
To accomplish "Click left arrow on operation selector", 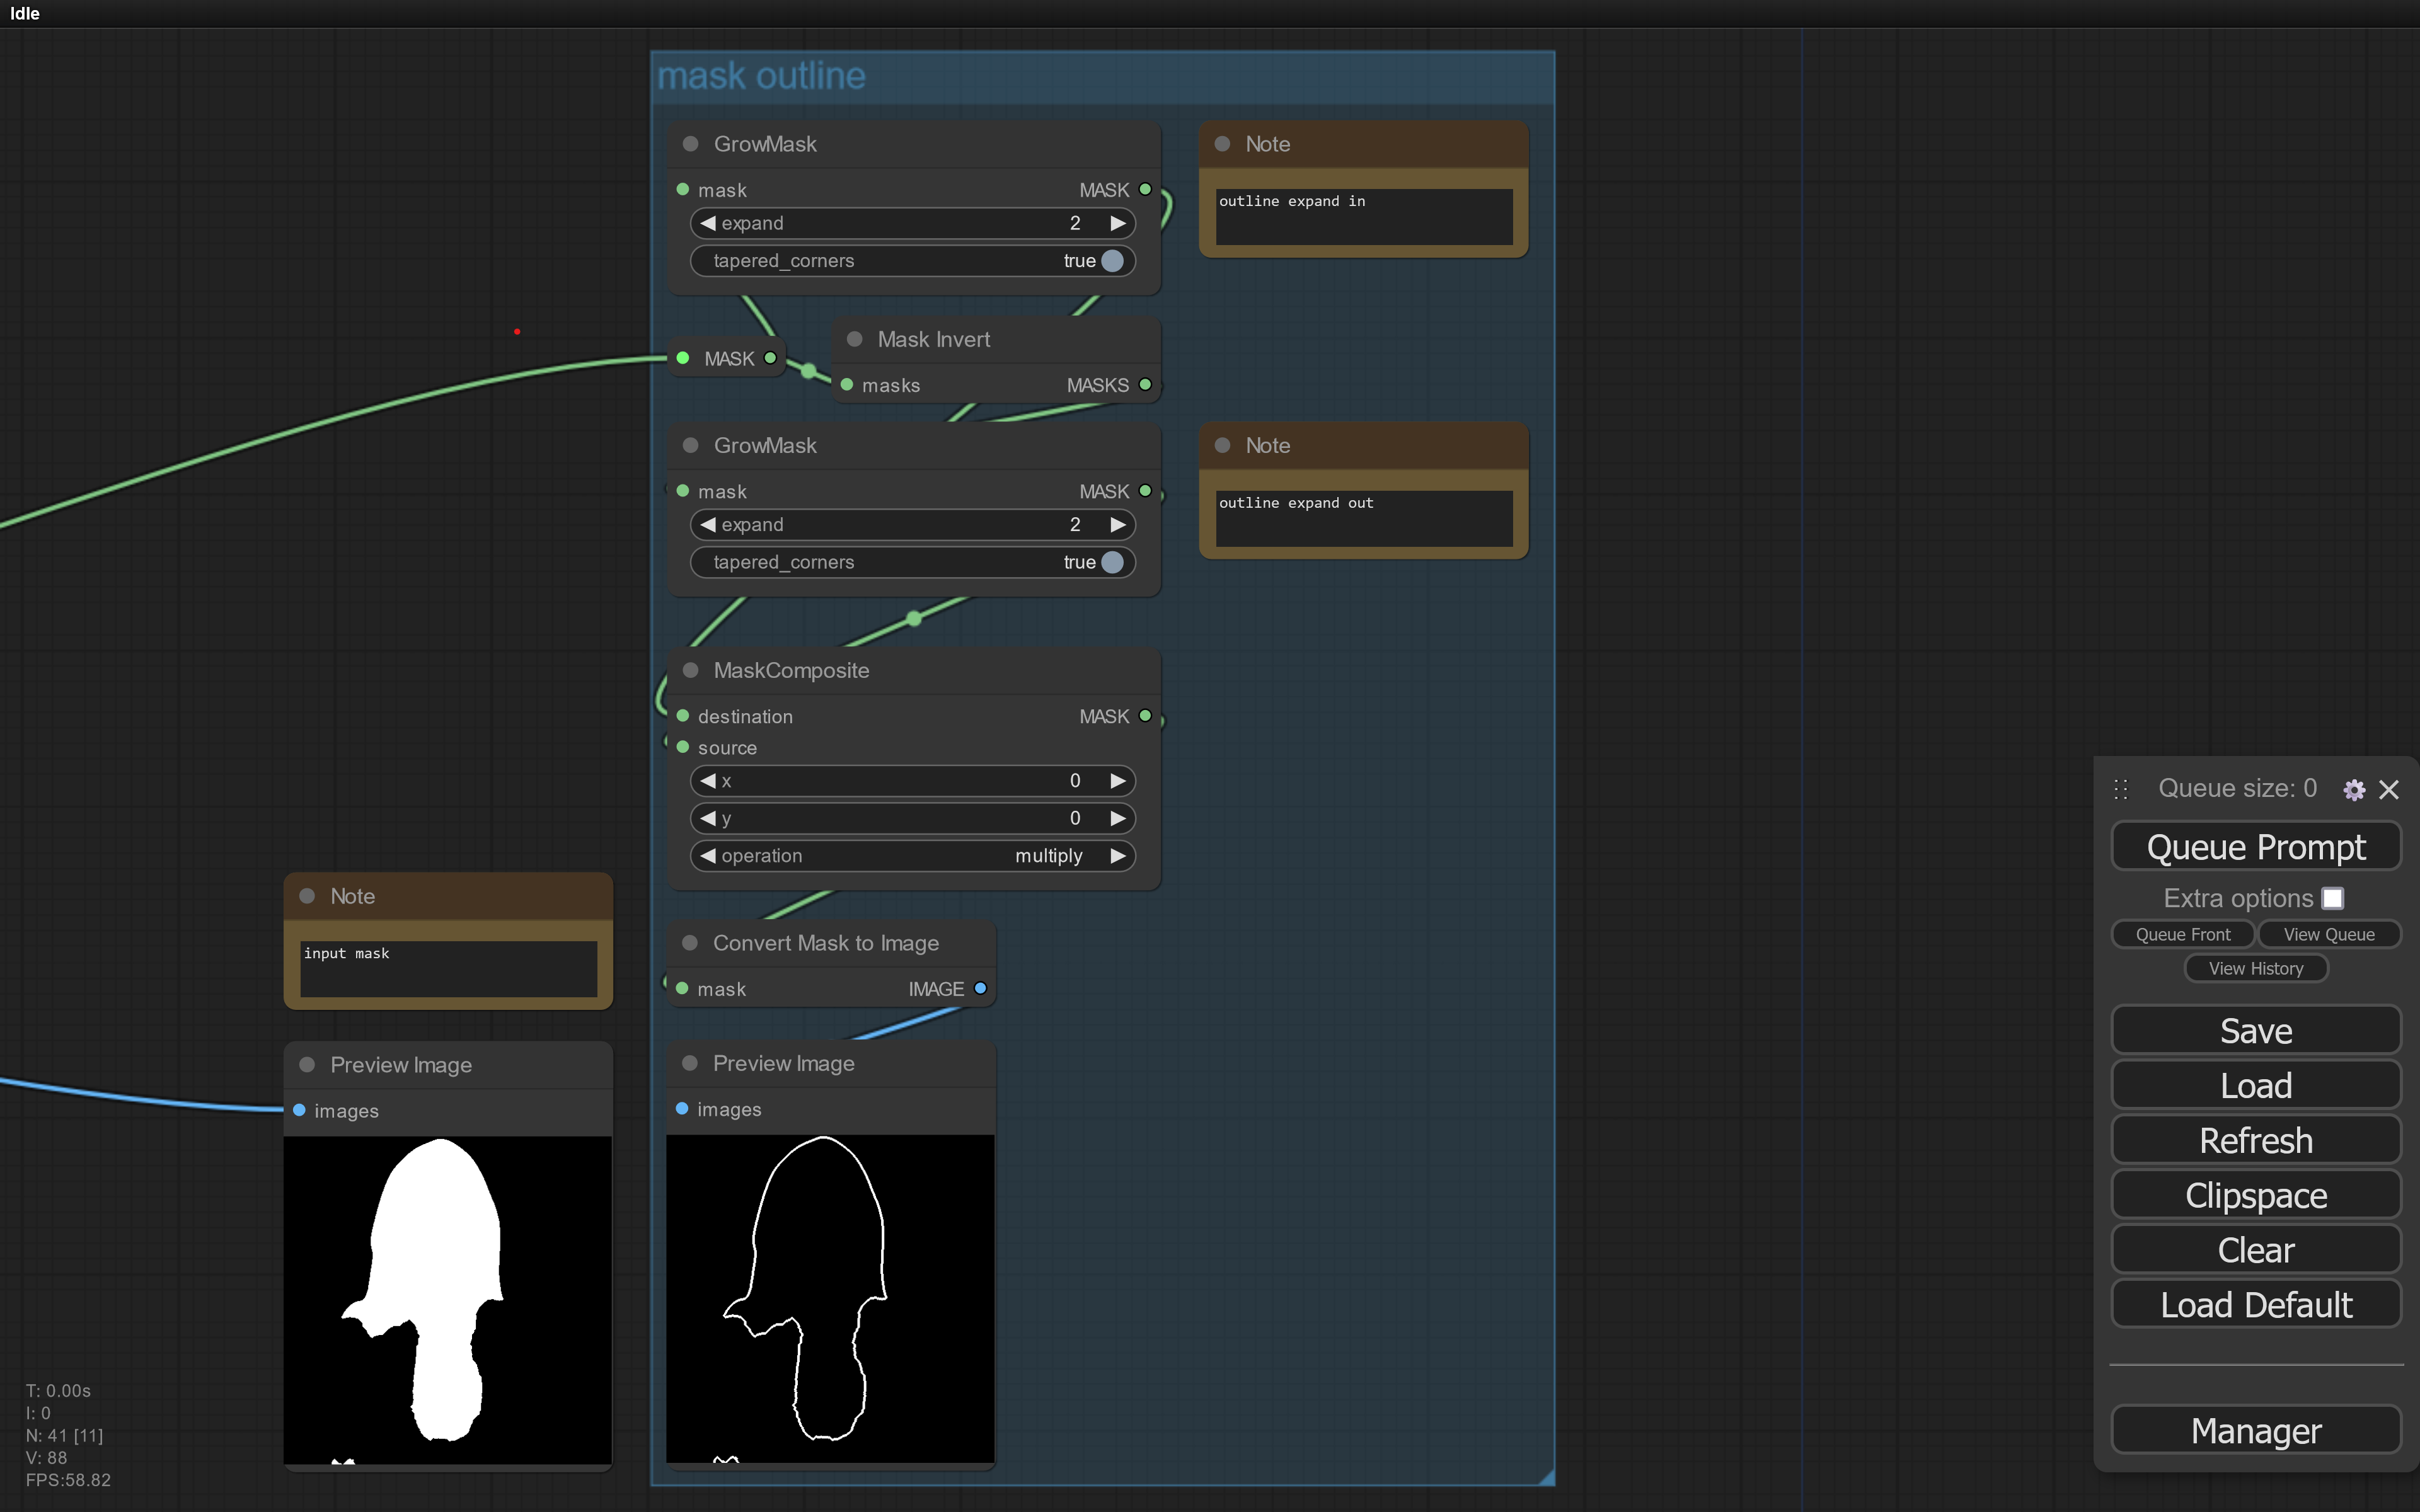I will pyautogui.click(x=708, y=856).
